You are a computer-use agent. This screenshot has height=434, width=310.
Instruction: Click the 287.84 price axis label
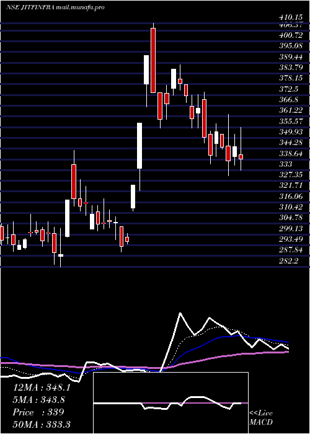click(x=291, y=250)
